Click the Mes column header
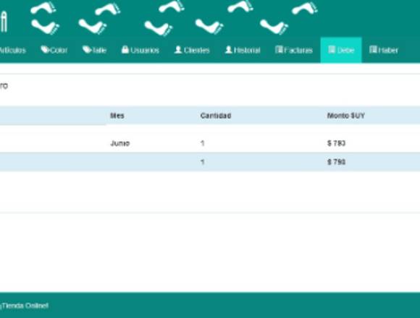This screenshot has width=420, height=318. 117,116
